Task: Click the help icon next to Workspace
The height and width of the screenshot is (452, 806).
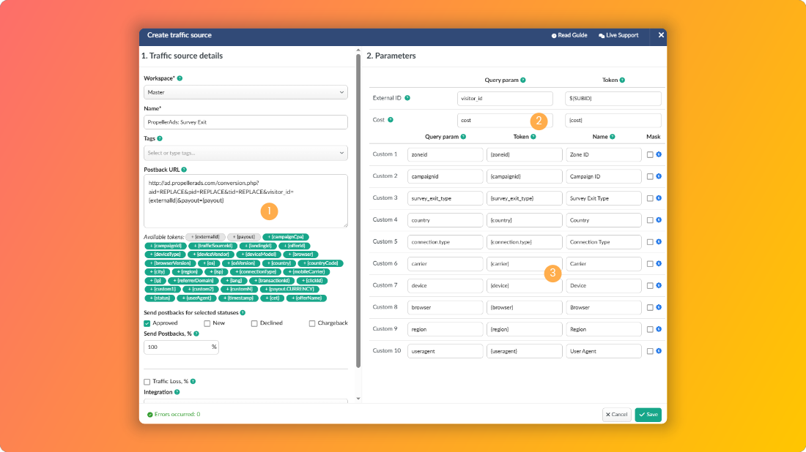Action: click(180, 78)
